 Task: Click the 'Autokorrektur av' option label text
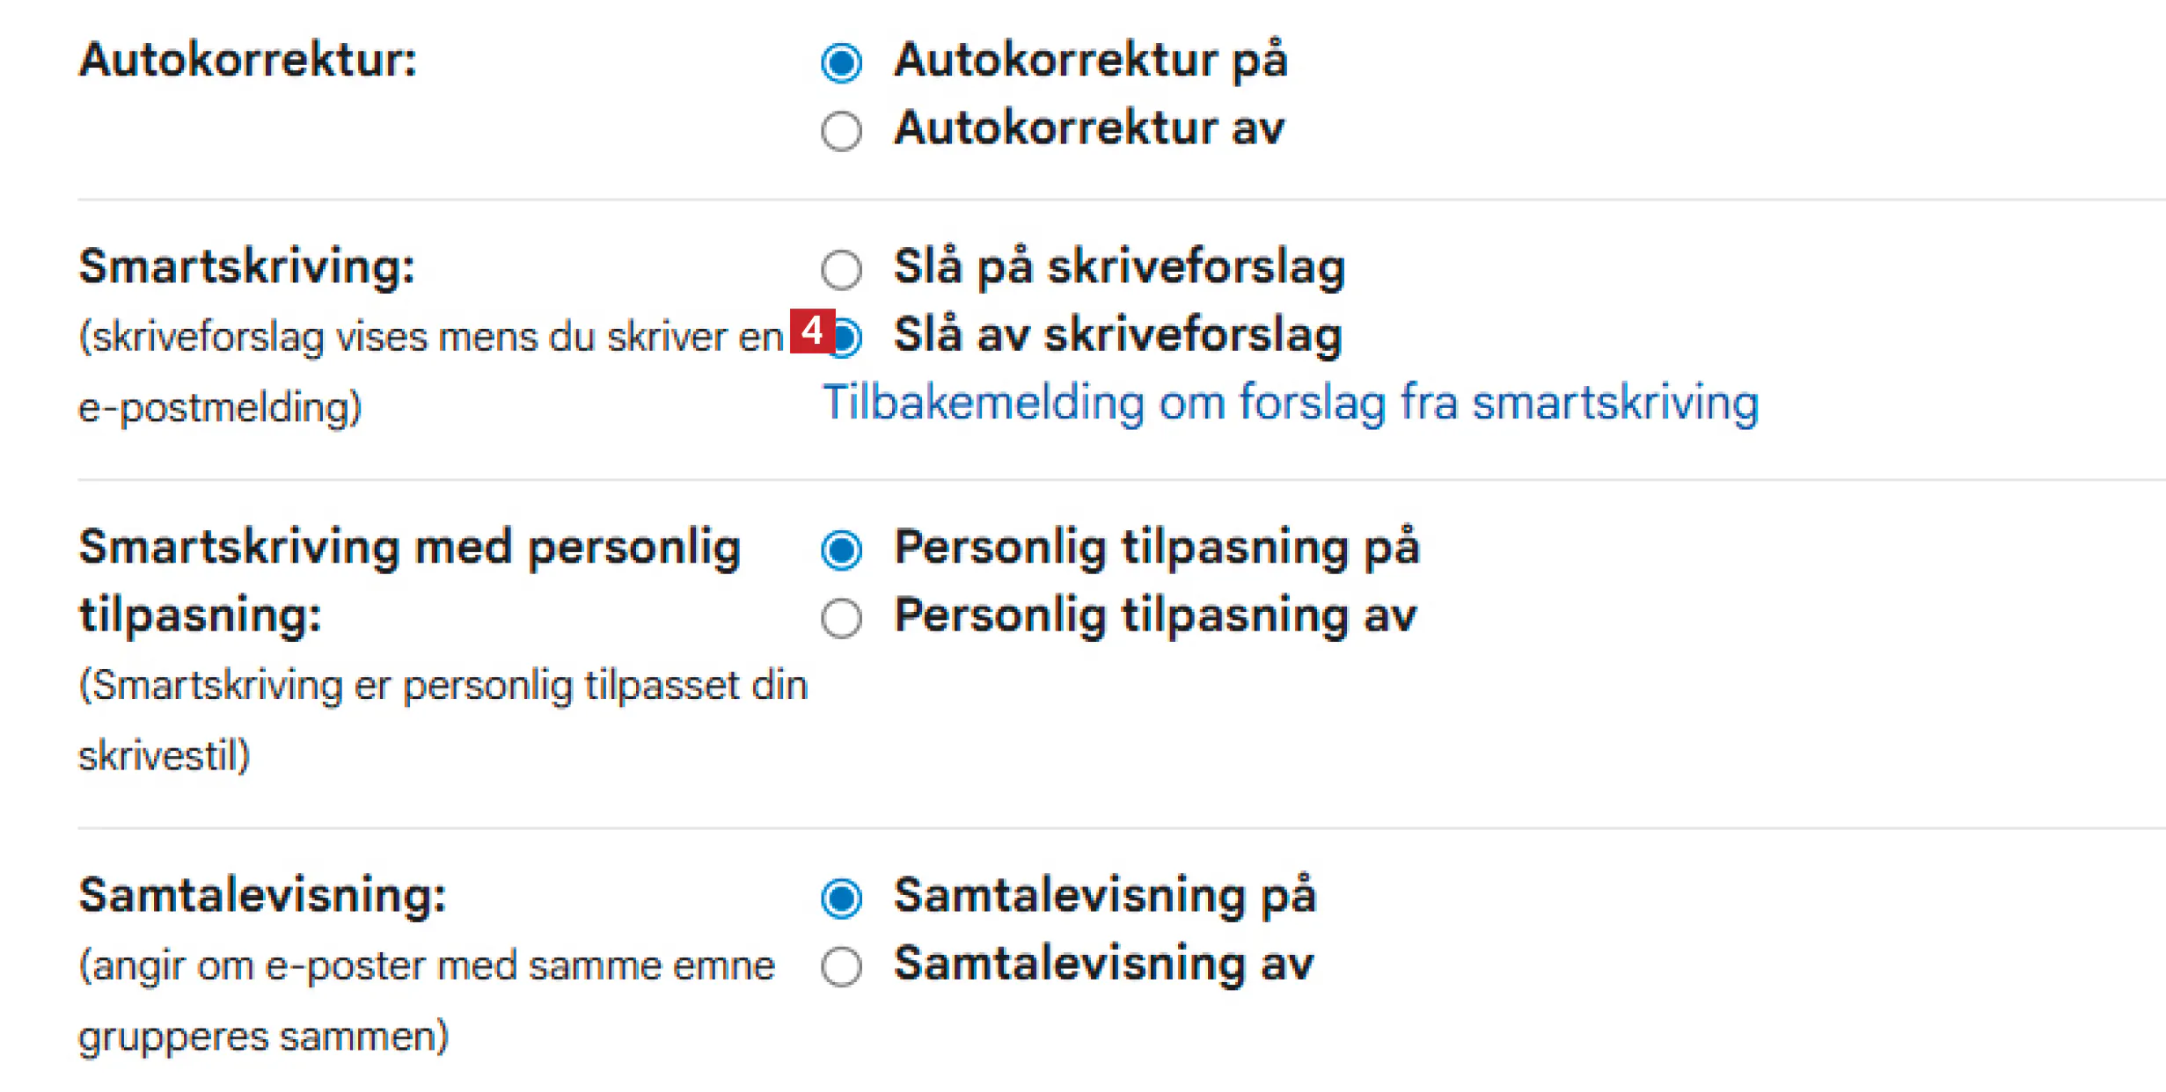pyautogui.click(x=1089, y=128)
